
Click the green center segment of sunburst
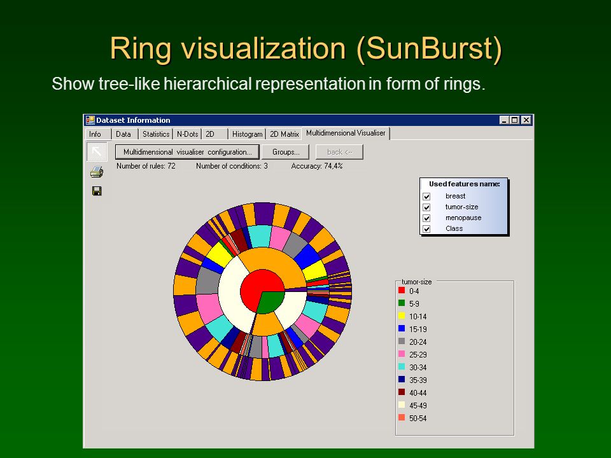[x=272, y=301]
